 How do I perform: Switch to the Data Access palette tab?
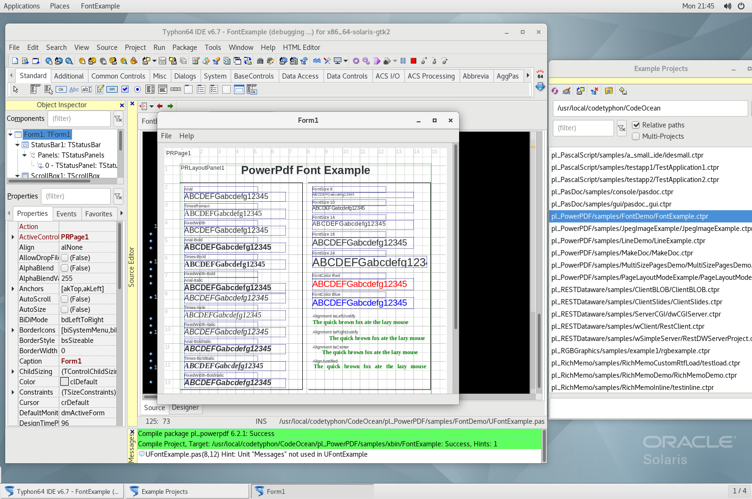coord(300,76)
